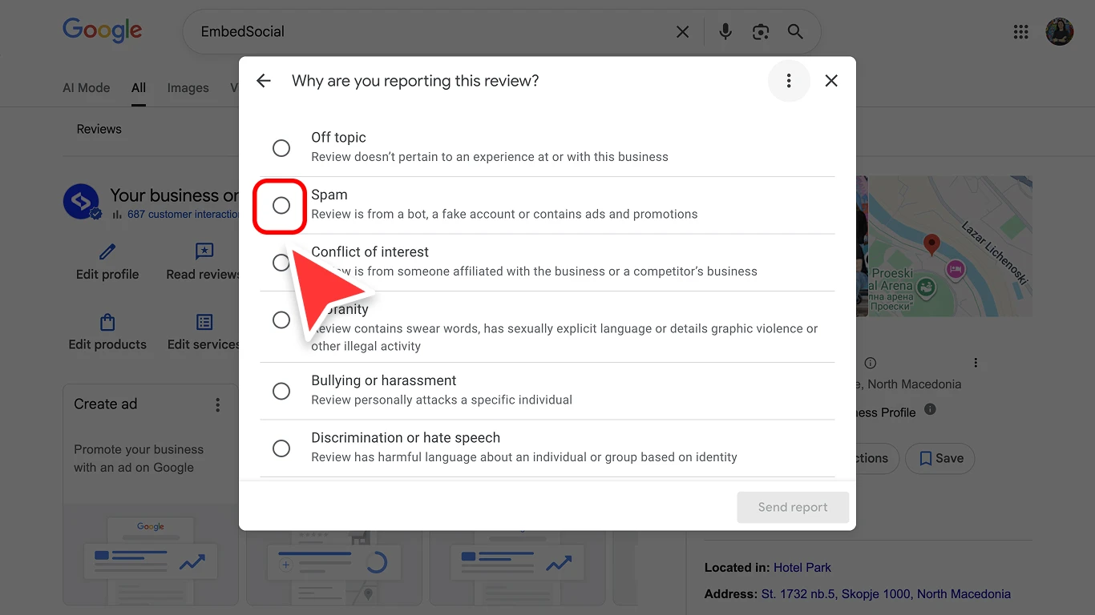The height and width of the screenshot is (615, 1095).
Task: Open the Reviews tab
Action: 99,128
